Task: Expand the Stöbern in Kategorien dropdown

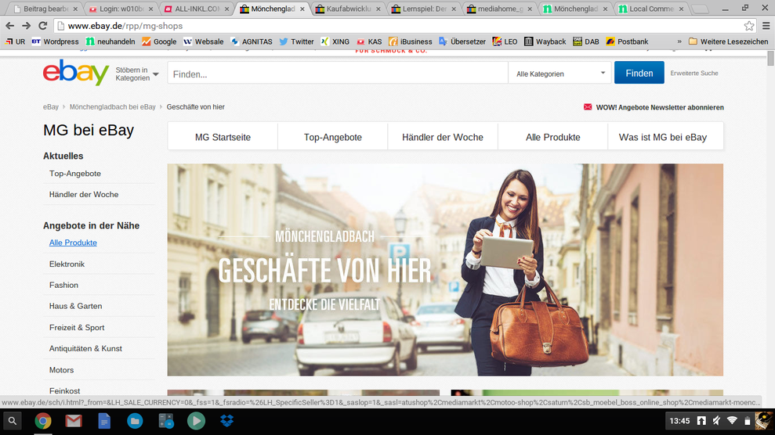Action: (137, 74)
